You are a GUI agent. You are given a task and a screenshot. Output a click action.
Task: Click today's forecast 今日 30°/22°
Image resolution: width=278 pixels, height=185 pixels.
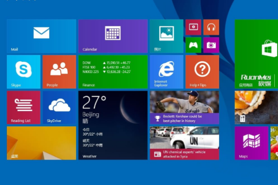point(93,132)
